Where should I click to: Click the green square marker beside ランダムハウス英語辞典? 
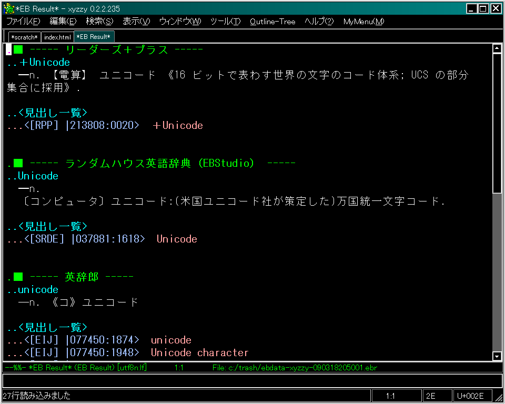[18, 164]
